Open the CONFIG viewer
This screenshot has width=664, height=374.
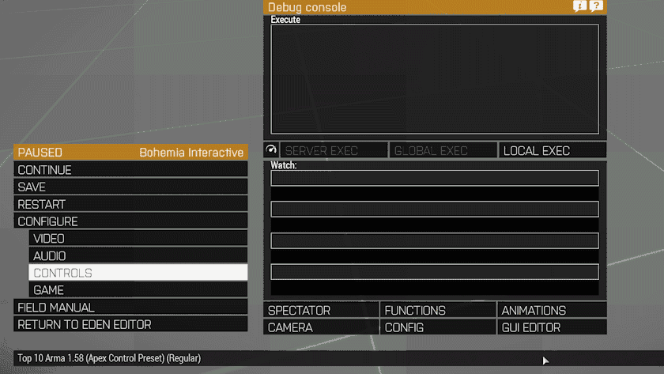pyautogui.click(x=437, y=327)
